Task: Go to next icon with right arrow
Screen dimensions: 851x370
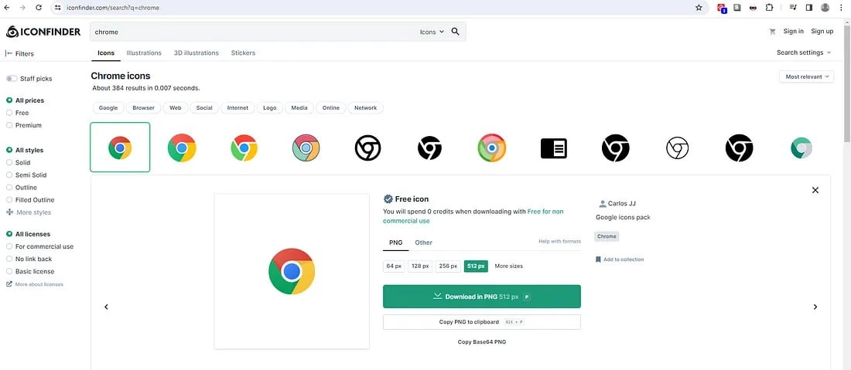Action: (x=815, y=307)
